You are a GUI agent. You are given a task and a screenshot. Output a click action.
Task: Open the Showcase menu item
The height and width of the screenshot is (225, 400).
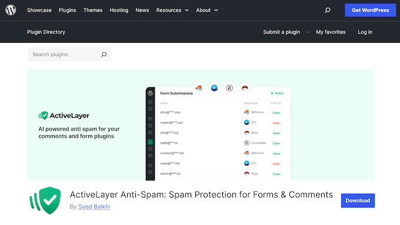39,10
